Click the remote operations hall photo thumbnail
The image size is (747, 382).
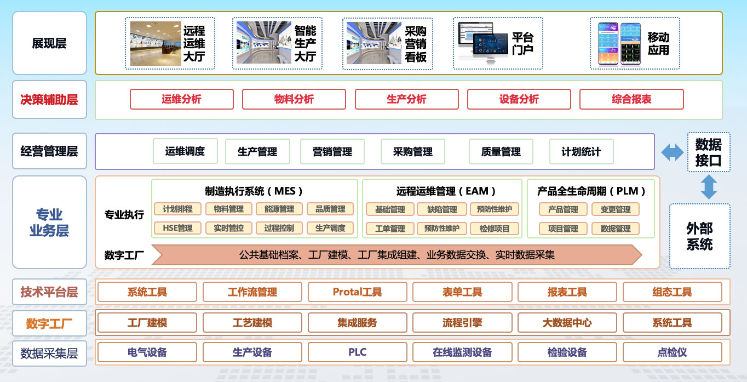click(155, 43)
